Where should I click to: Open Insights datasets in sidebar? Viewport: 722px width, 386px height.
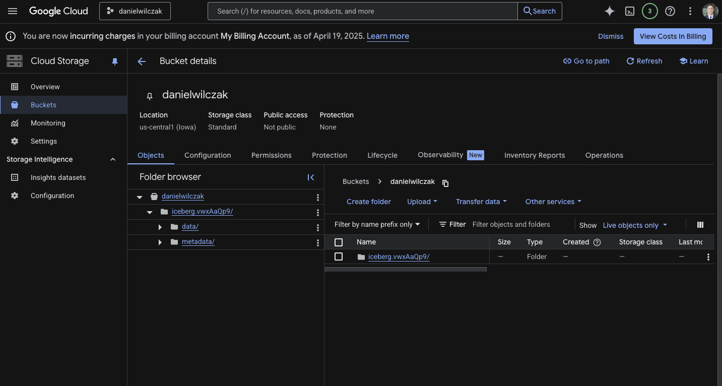click(63, 177)
